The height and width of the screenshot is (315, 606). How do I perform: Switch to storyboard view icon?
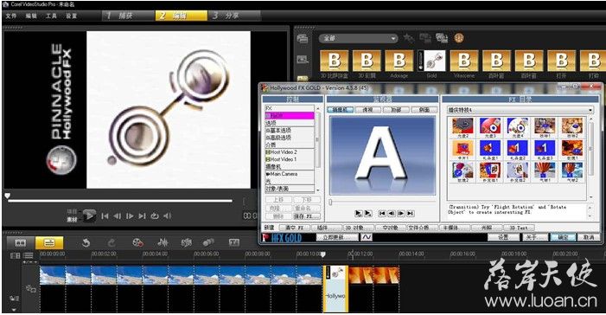[x=21, y=242]
